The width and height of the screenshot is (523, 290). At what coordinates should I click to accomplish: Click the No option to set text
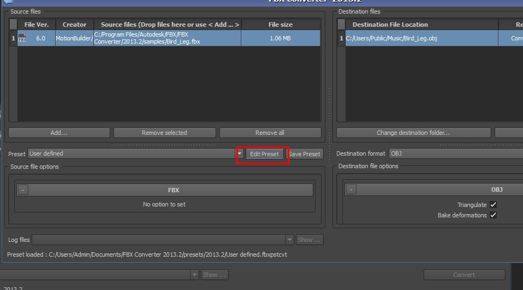click(x=164, y=204)
